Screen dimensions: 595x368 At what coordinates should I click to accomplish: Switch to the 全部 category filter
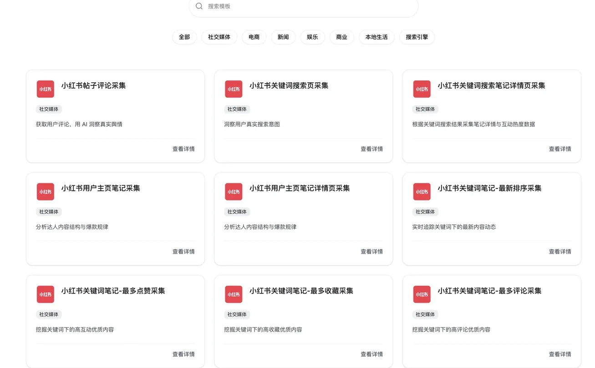point(184,37)
